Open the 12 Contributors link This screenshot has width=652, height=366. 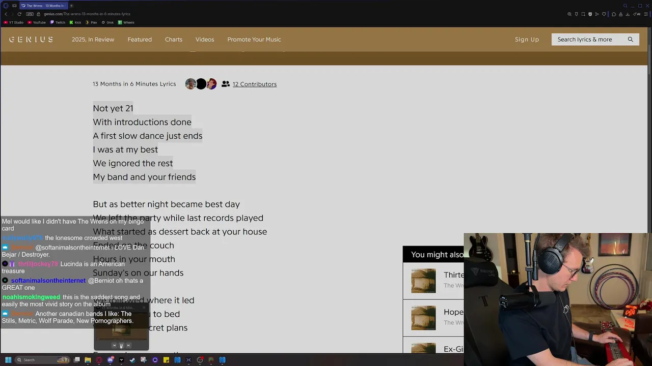tap(255, 84)
